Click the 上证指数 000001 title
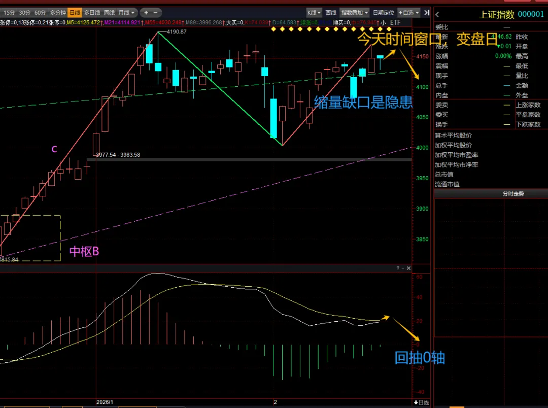The image size is (548, 408). [511, 14]
